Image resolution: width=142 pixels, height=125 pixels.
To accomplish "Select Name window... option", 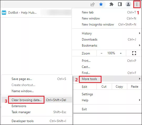I will [x=37, y=91].
